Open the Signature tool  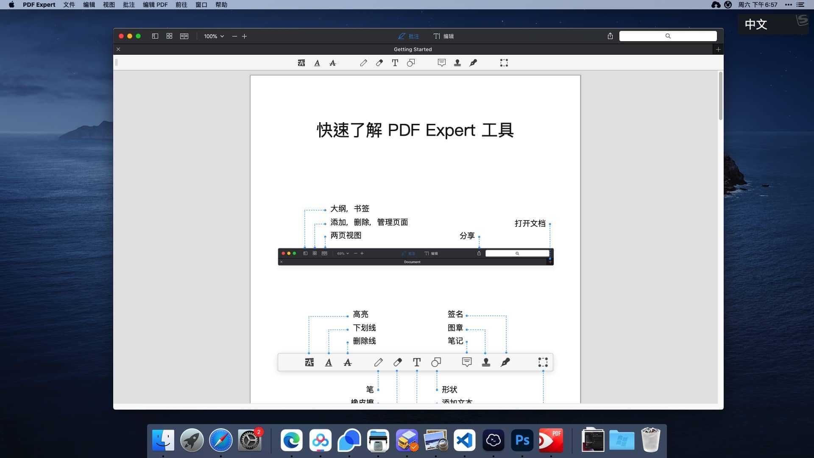click(473, 63)
